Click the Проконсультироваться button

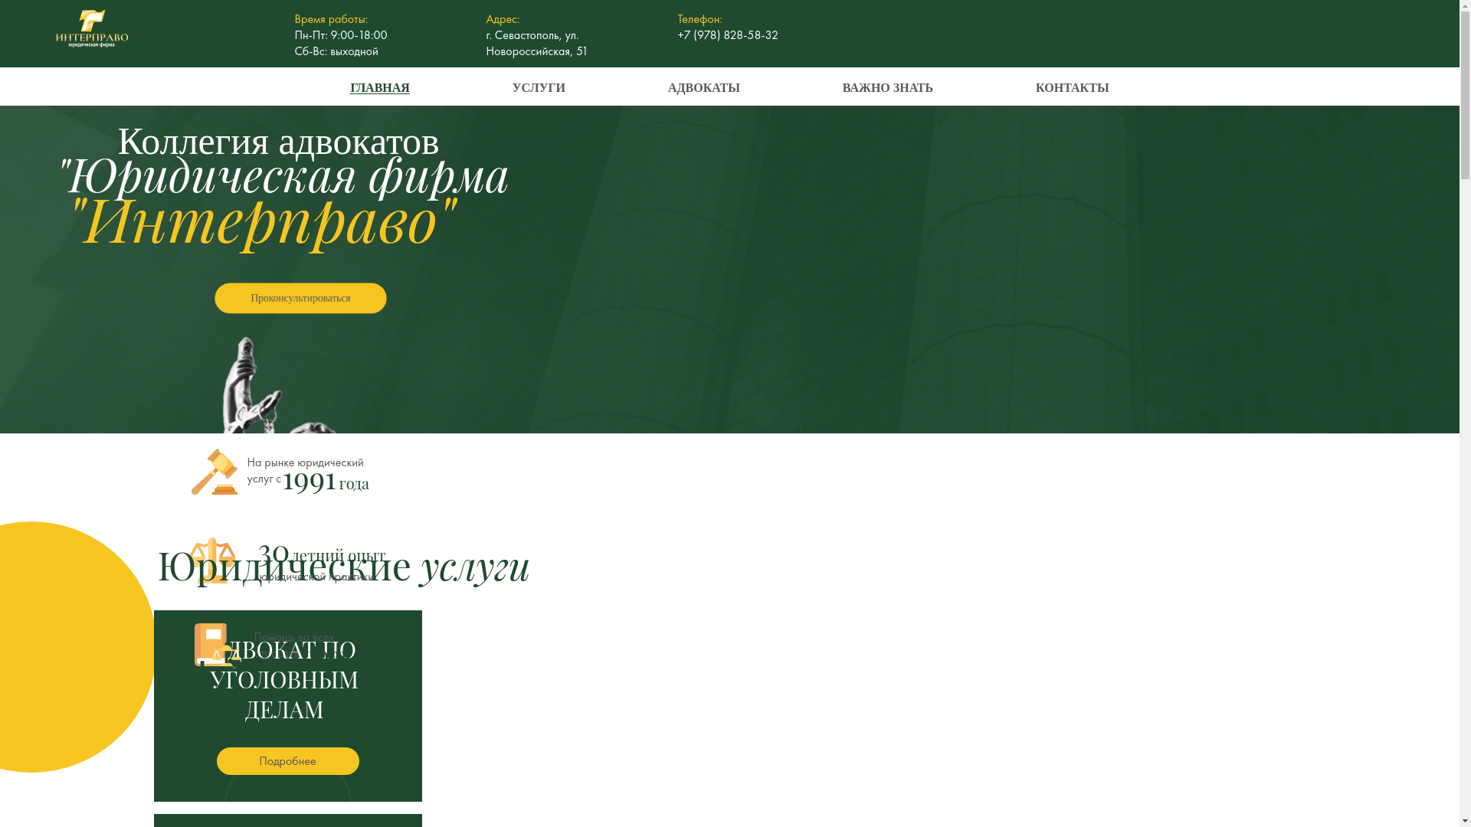300,298
